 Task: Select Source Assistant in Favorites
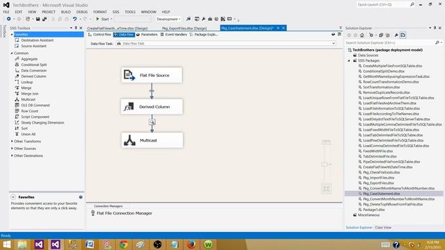(x=33, y=46)
